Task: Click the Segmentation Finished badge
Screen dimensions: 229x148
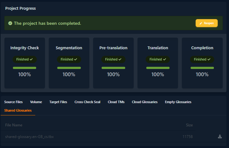Action: [69, 59]
